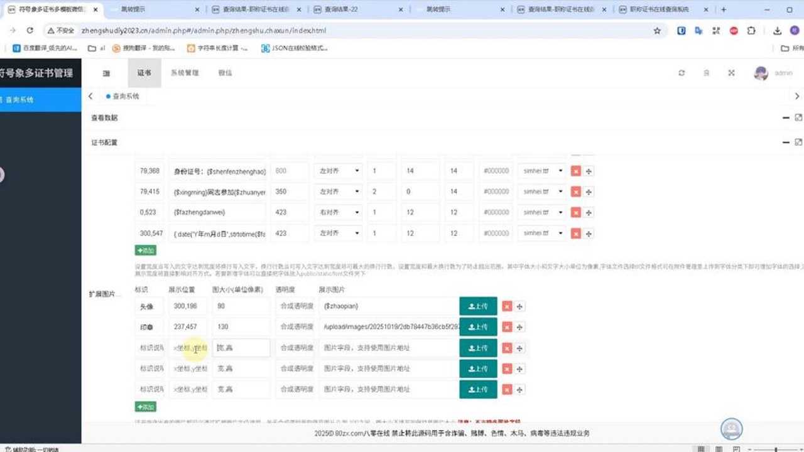
Task: Click the refresh icon in the admin header
Action: [682, 73]
